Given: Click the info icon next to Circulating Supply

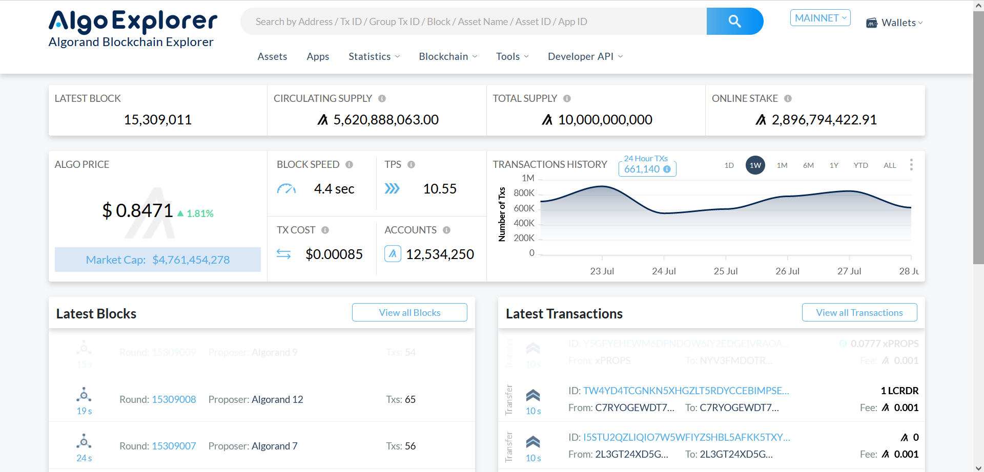Looking at the screenshot, I should (x=382, y=98).
